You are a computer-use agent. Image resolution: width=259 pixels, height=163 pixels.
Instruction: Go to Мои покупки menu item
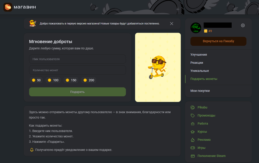click(200, 91)
